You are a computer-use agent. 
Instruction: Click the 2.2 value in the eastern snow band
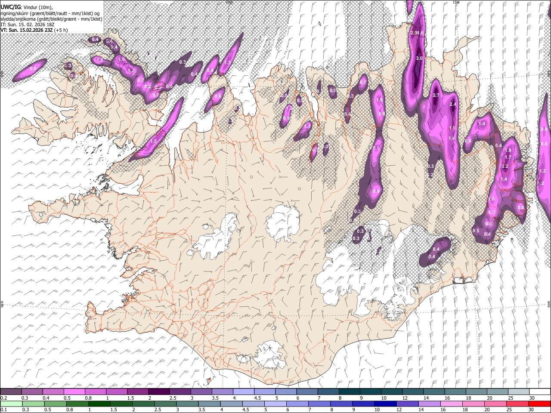coord(505,166)
